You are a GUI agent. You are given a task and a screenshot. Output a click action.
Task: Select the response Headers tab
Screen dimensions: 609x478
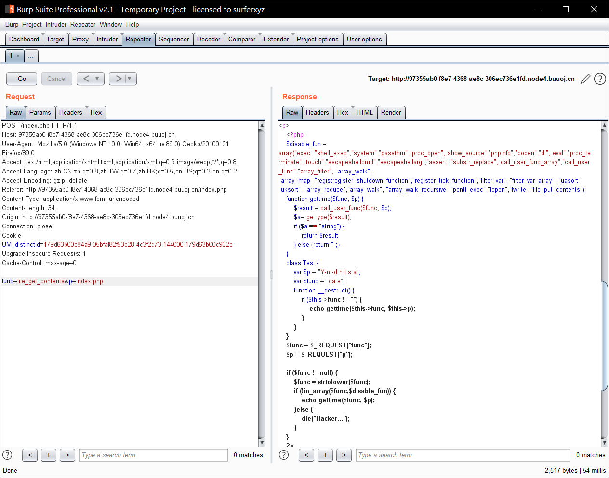pyautogui.click(x=318, y=112)
